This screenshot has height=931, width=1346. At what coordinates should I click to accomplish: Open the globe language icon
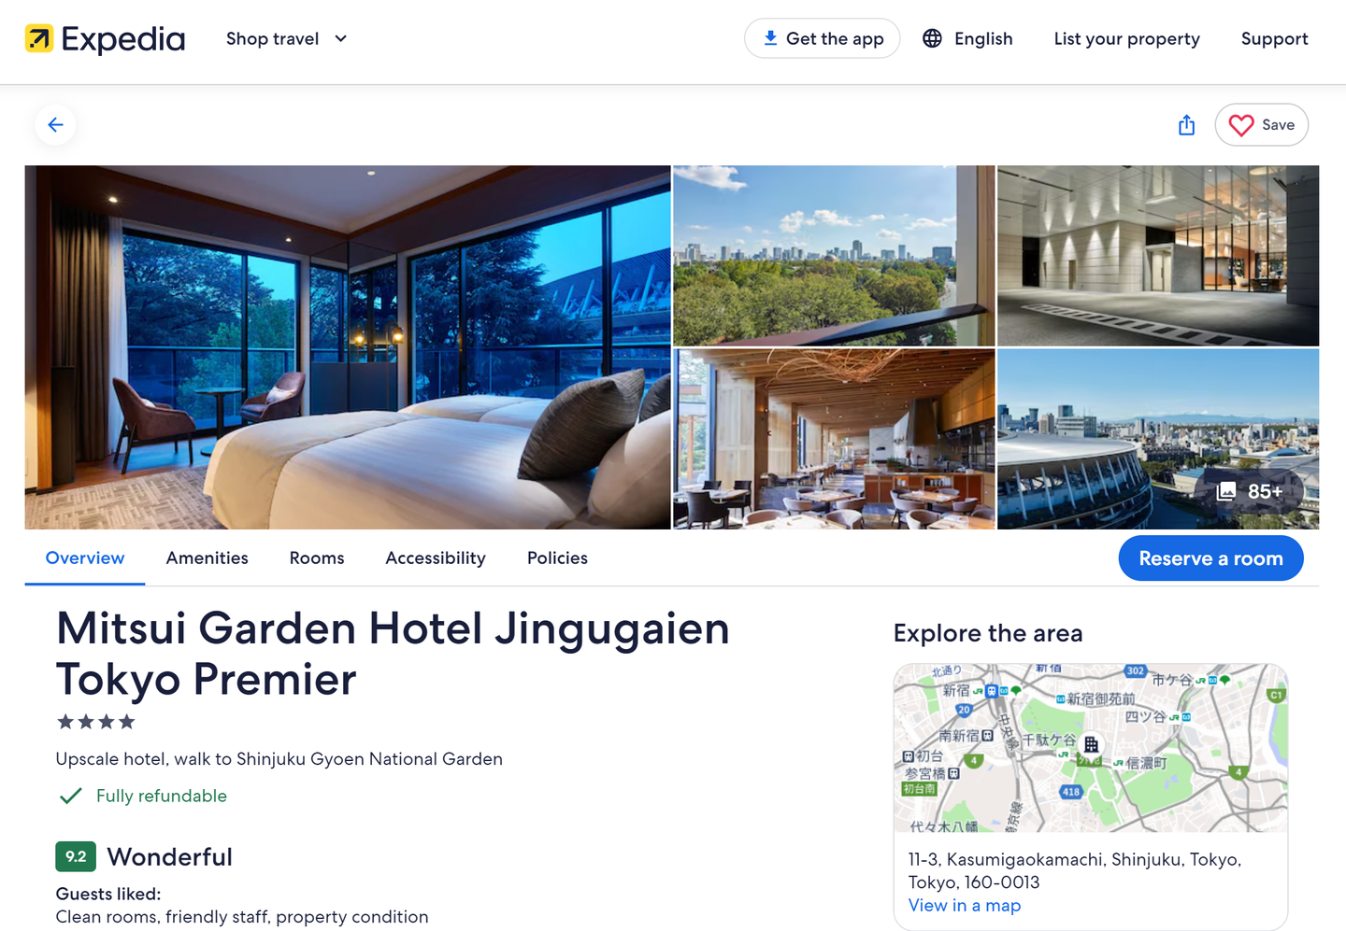tap(932, 38)
